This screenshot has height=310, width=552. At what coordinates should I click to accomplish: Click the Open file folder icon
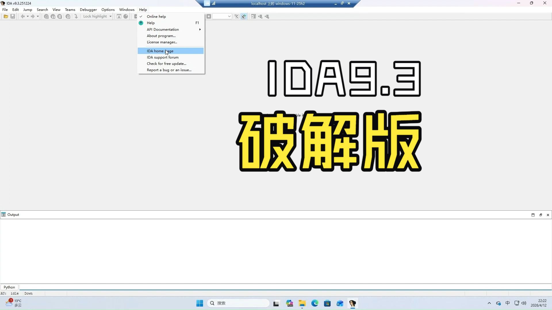pyautogui.click(x=6, y=16)
